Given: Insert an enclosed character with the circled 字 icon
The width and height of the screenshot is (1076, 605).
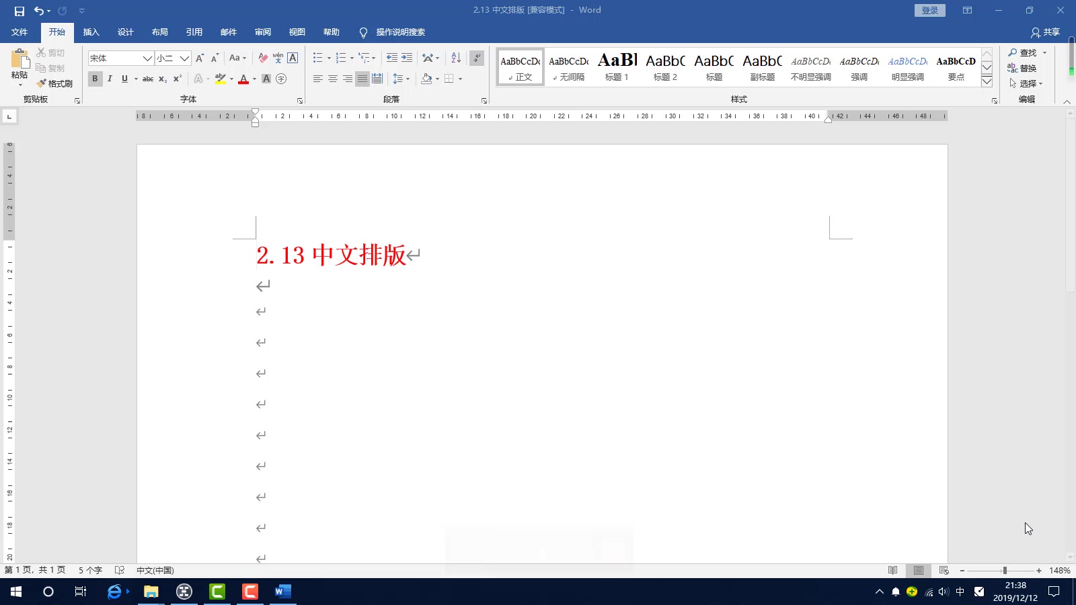Looking at the screenshot, I should 281,79.
